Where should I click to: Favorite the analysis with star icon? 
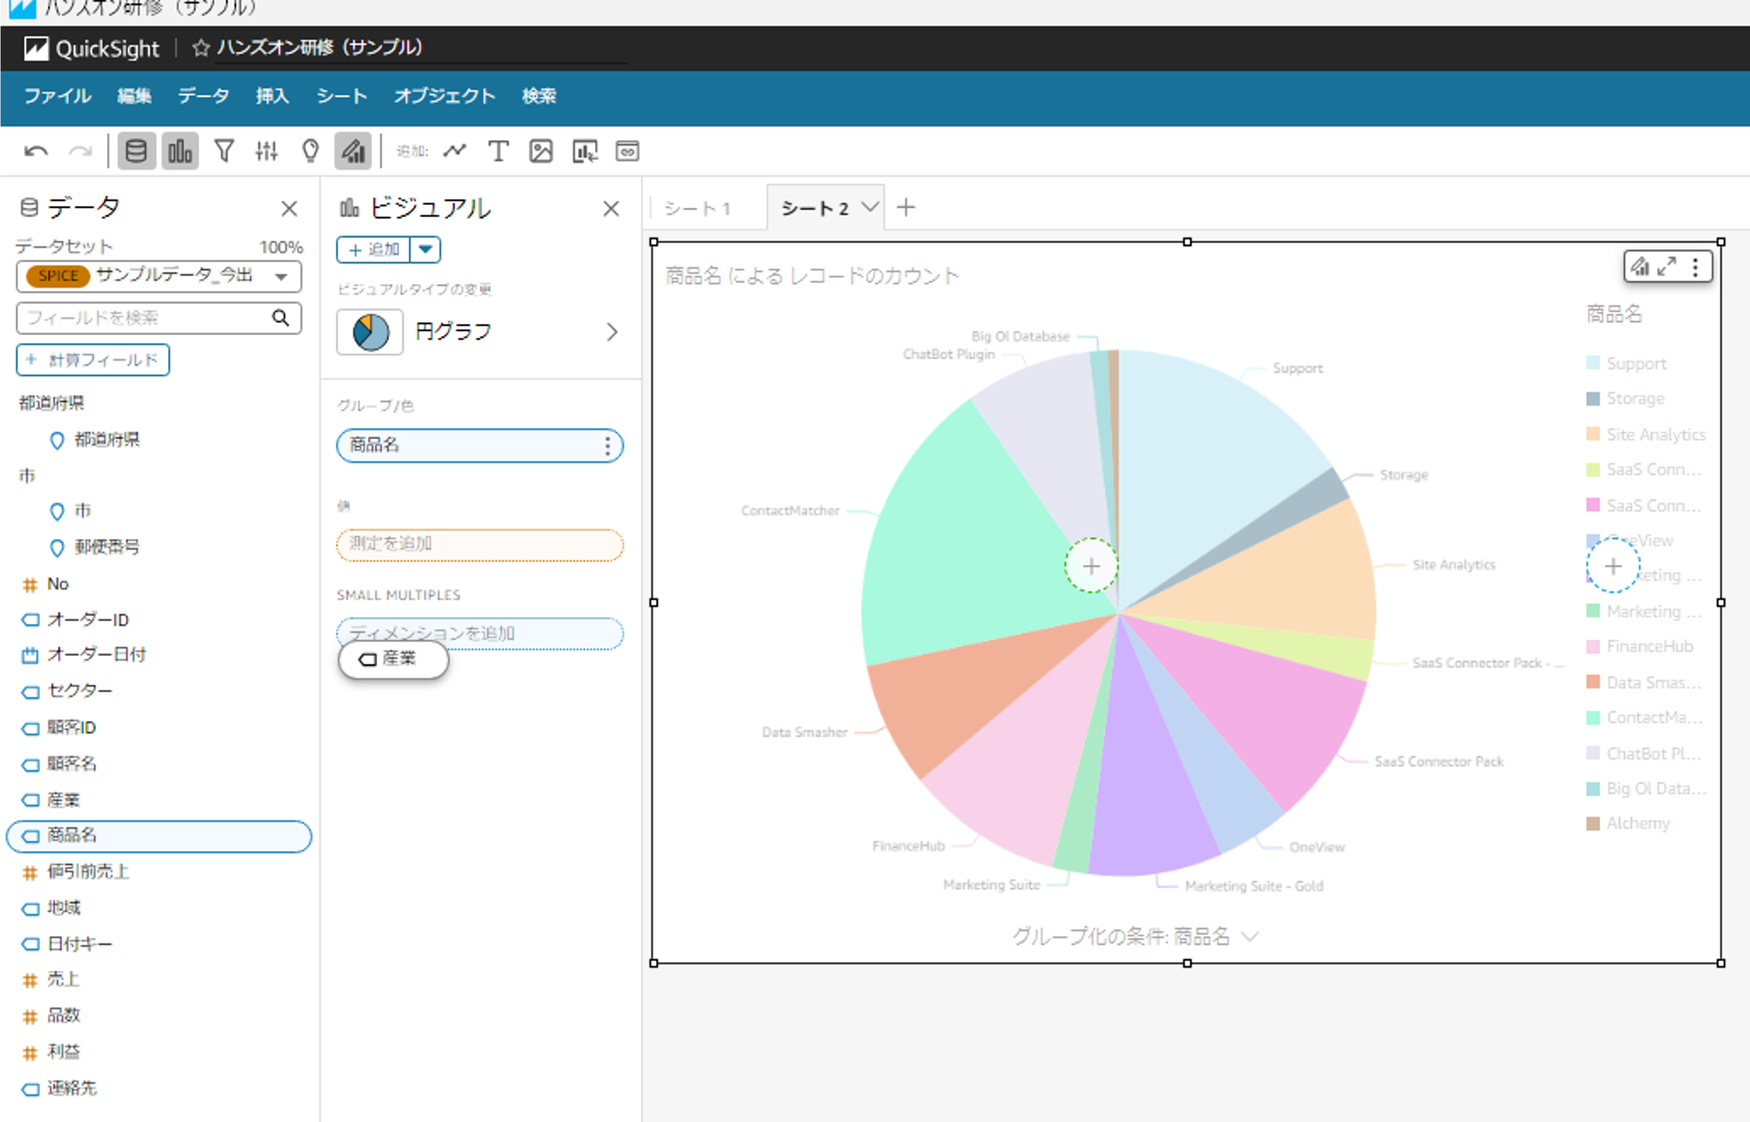[201, 48]
